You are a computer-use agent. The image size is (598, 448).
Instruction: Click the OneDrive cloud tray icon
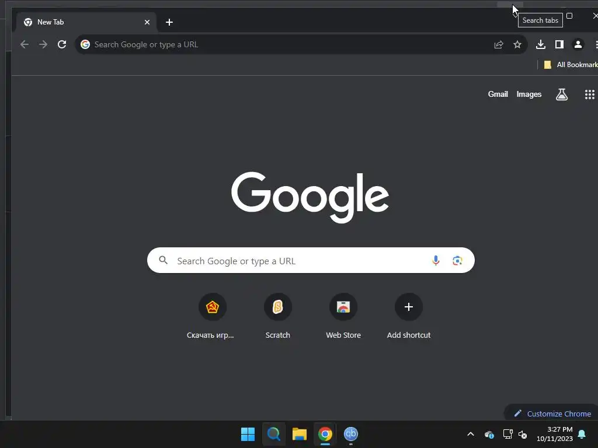tap(489, 434)
